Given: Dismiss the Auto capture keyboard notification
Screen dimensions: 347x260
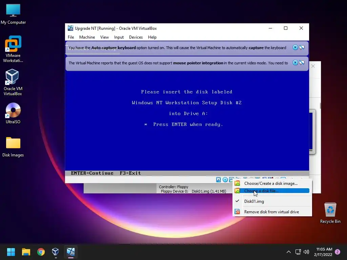Looking at the screenshot, I should 295,47.
